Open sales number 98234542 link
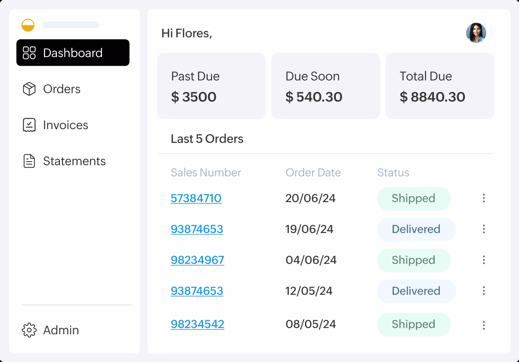Screen dimensions: 519x362 click(197, 324)
